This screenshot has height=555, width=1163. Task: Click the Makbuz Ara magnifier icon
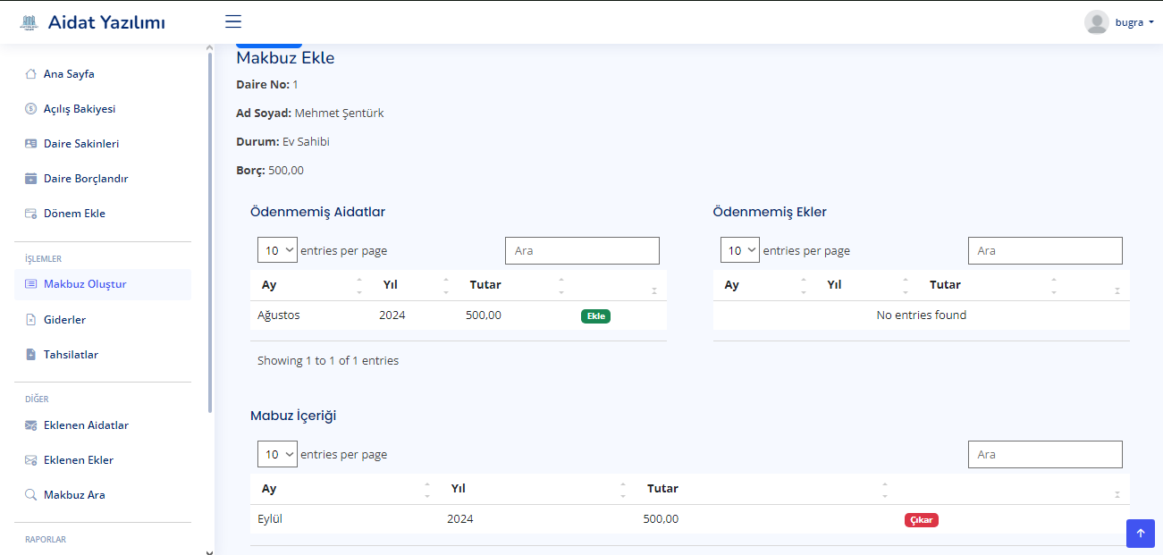point(30,495)
